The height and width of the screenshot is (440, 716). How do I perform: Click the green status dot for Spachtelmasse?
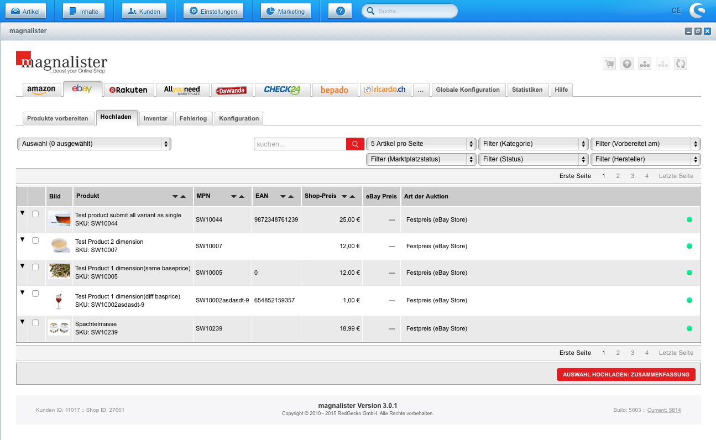pyautogui.click(x=689, y=328)
